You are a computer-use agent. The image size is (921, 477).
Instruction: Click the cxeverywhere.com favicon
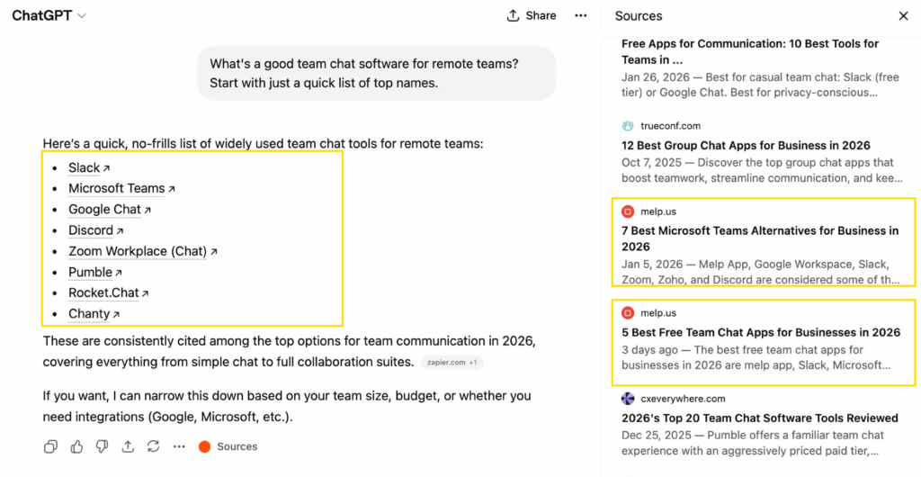tap(628, 399)
